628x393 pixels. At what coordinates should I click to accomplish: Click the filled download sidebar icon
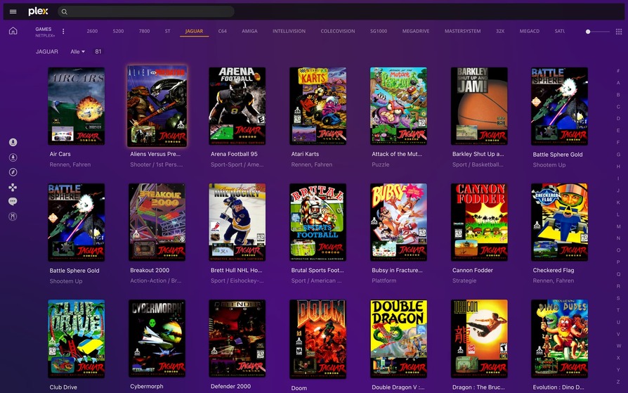13,142
